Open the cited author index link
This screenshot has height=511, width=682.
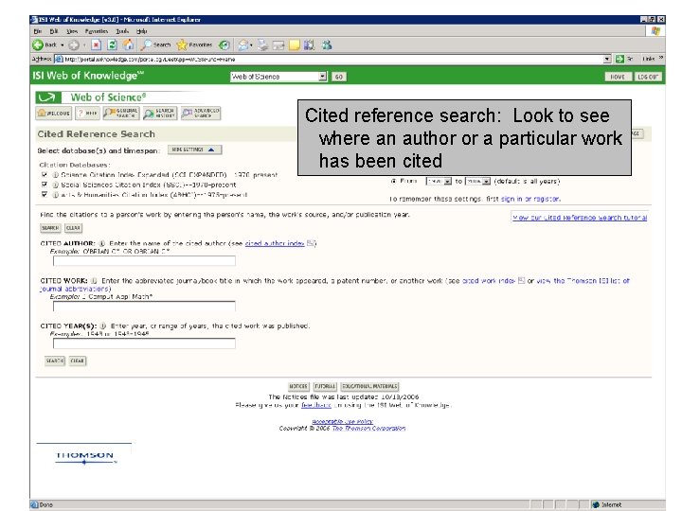275,243
